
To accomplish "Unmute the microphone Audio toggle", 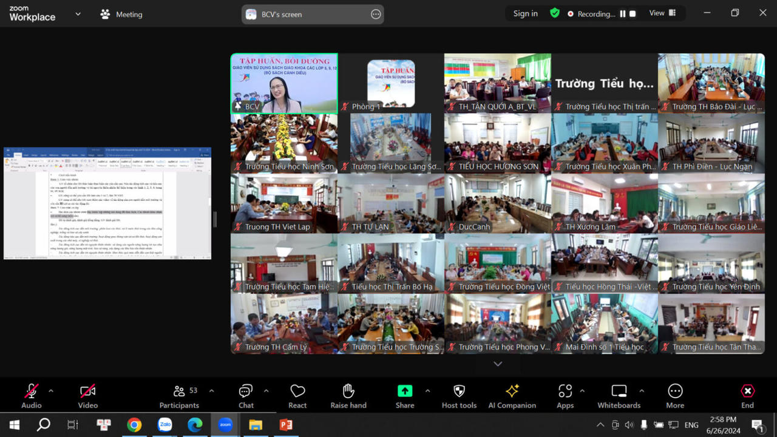I will pyautogui.click(x=32, y=396).
